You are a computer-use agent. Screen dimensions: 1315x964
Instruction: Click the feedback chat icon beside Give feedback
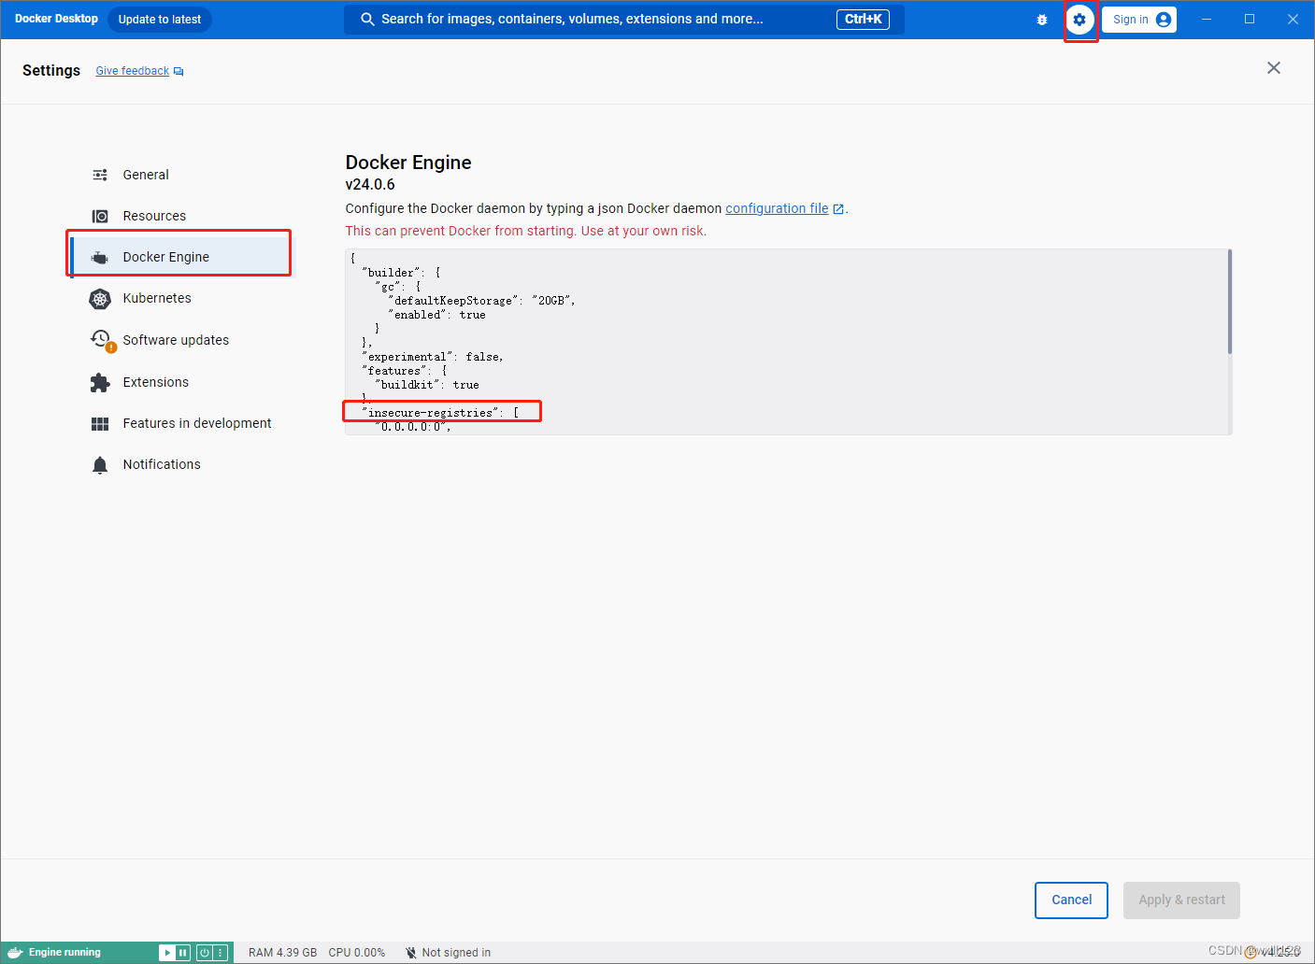tap(179, 72)
